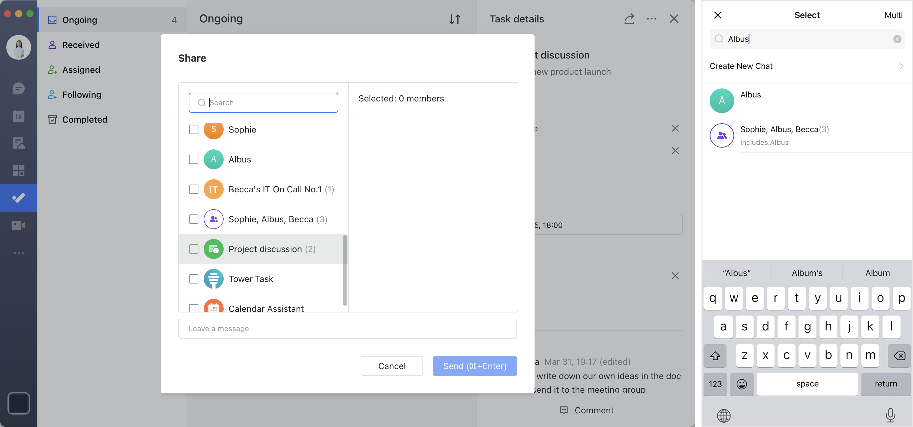
Task: Click the macOS green maximize window button
Action: click(x=30, y=14)
